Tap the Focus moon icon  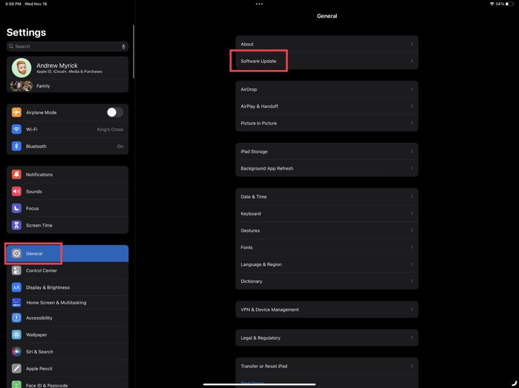pos(16,208)
